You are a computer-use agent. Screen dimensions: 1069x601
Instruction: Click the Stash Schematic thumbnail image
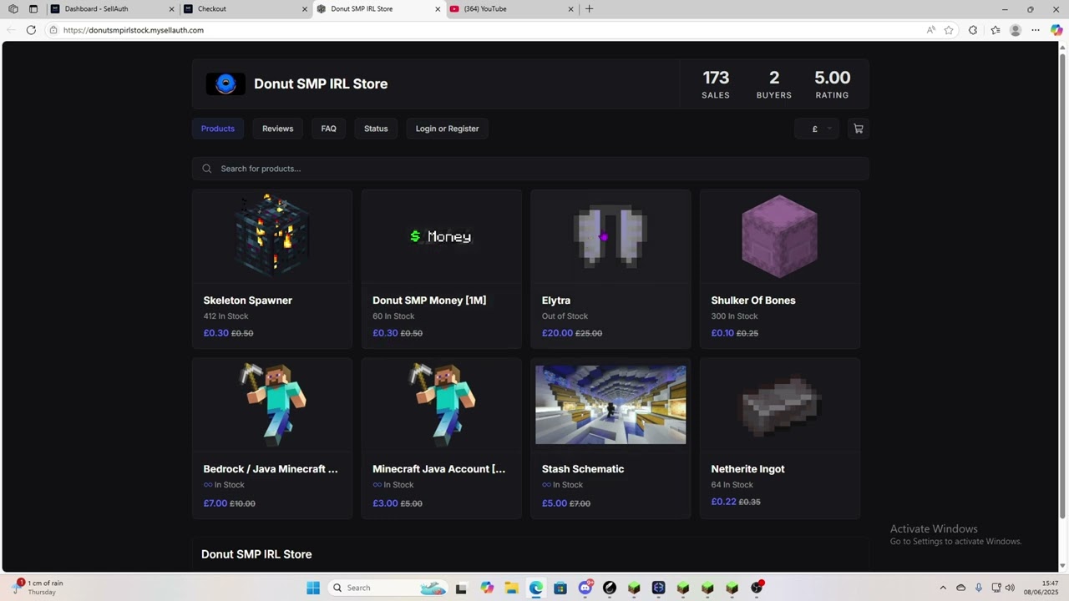pos(610,404)
